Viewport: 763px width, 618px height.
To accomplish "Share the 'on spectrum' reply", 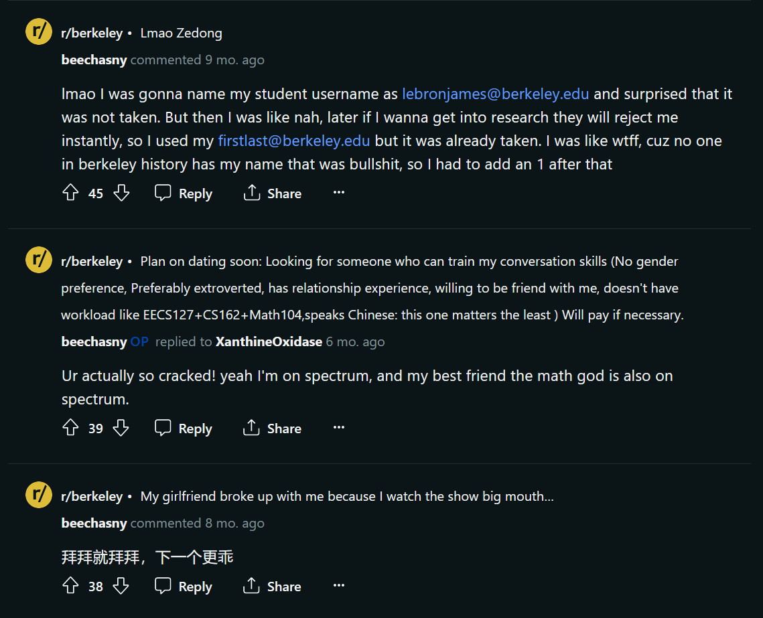I will [x=272, y=428].
